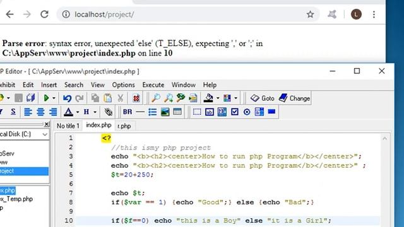Click the Paste clipboard icon

108,98
